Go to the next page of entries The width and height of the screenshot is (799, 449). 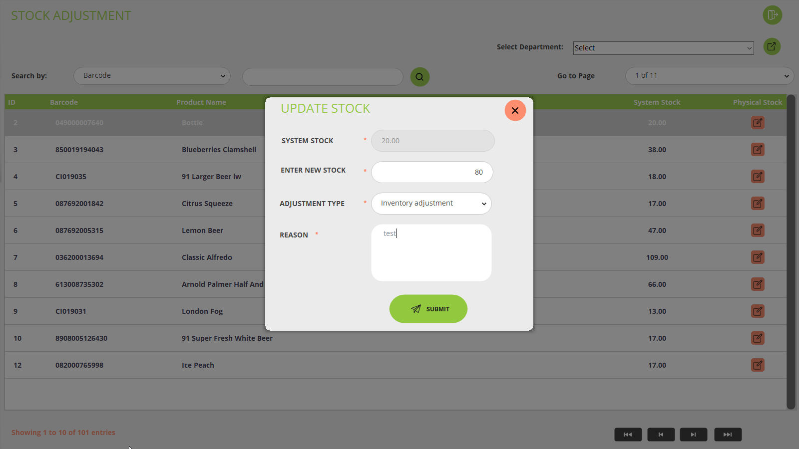[x=693, y=435]
